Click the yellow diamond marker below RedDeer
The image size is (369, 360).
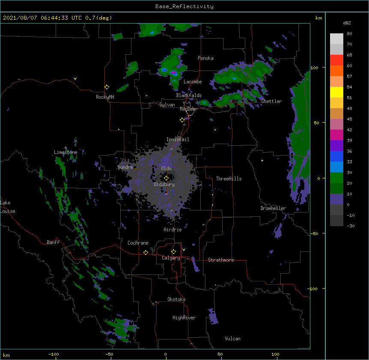point(182,120)
